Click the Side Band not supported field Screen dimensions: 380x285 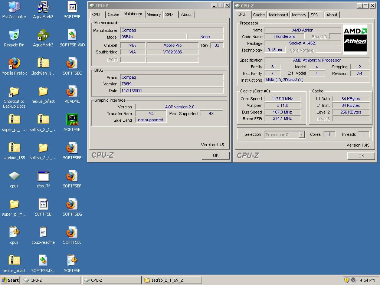coord(151,120)
